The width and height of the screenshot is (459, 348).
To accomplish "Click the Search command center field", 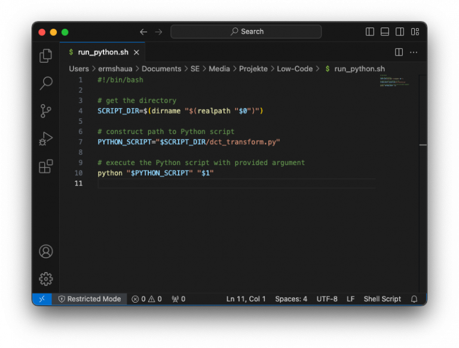I will click(246, 32).
